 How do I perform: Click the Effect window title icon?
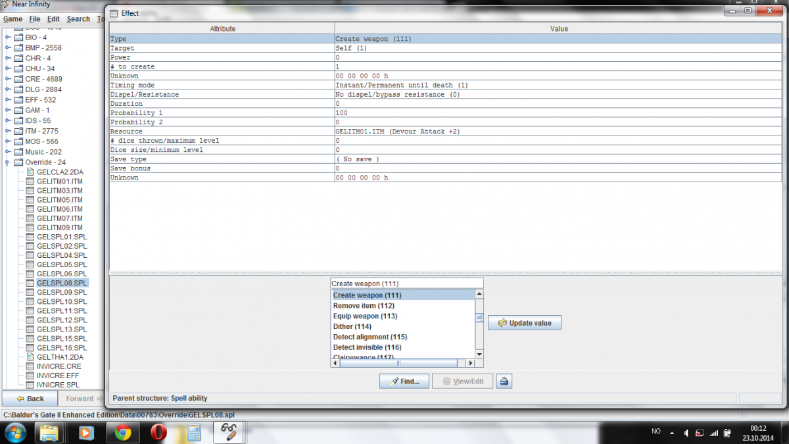113,13
